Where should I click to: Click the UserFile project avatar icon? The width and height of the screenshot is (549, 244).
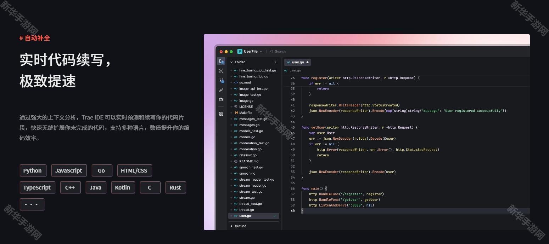tap(240, 52)
